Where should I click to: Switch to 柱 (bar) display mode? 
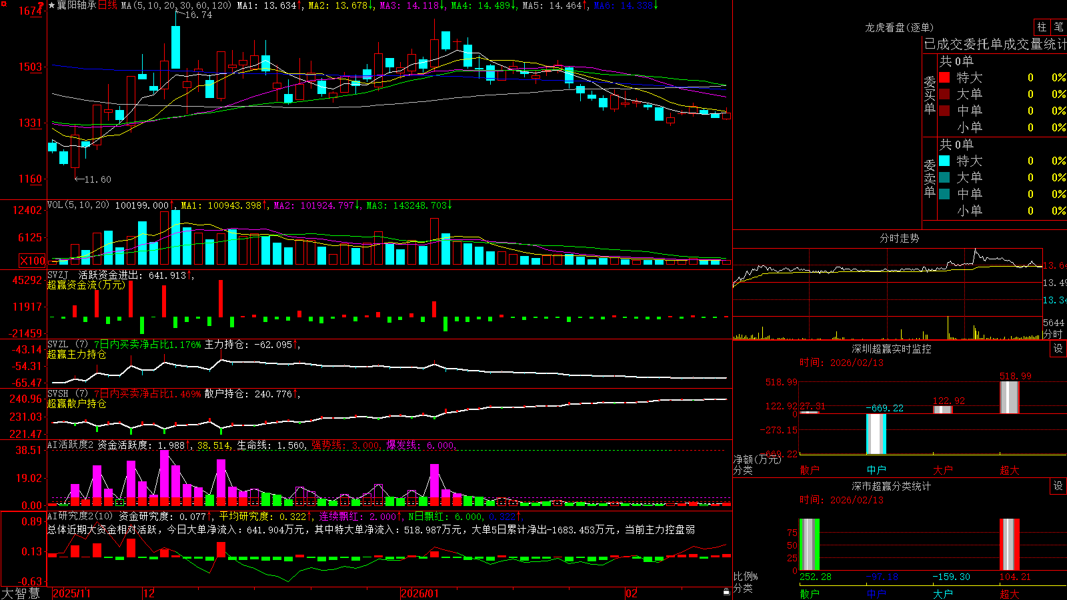1042,27
